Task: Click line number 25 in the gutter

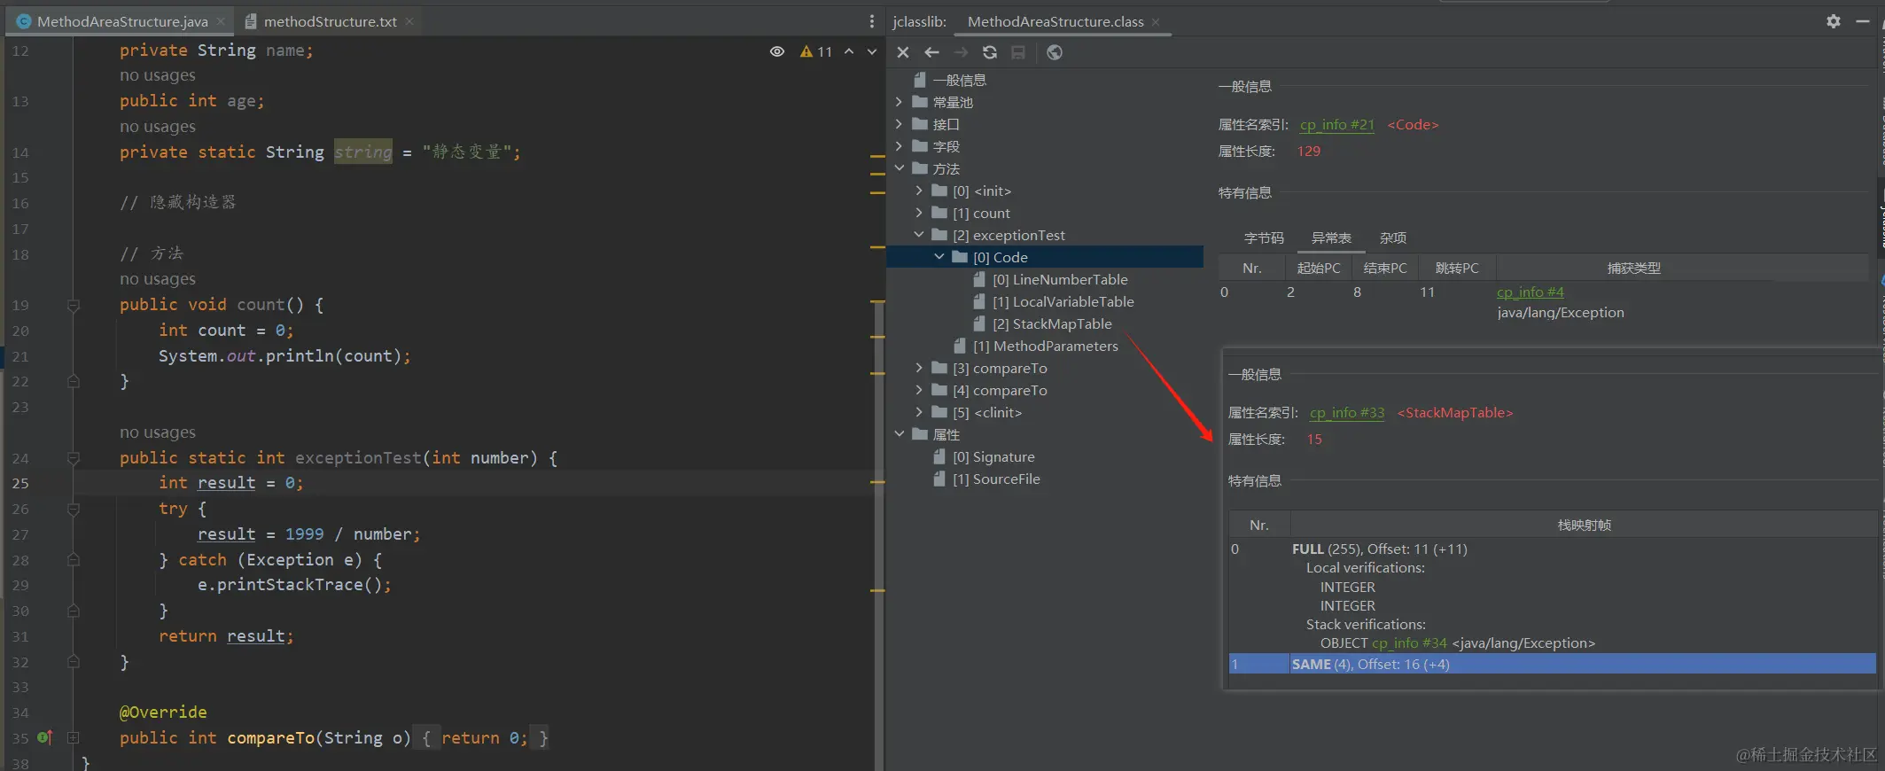Action: pos(20,484)
